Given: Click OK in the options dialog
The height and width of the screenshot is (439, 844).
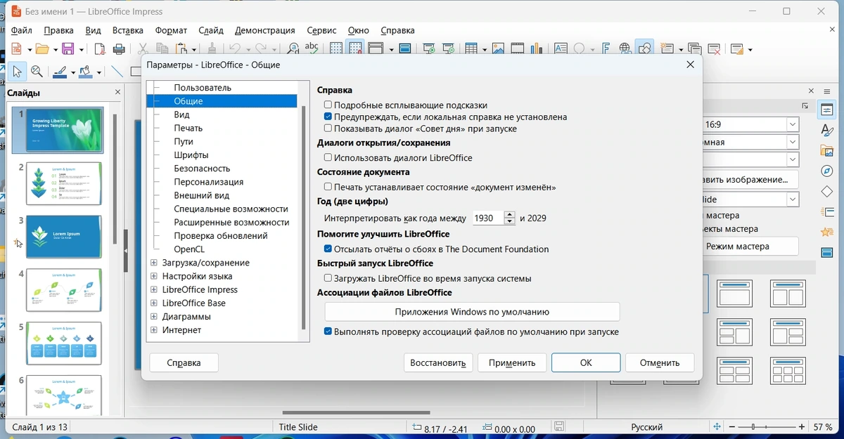Looking at the screenshot, I should point(586,362).
